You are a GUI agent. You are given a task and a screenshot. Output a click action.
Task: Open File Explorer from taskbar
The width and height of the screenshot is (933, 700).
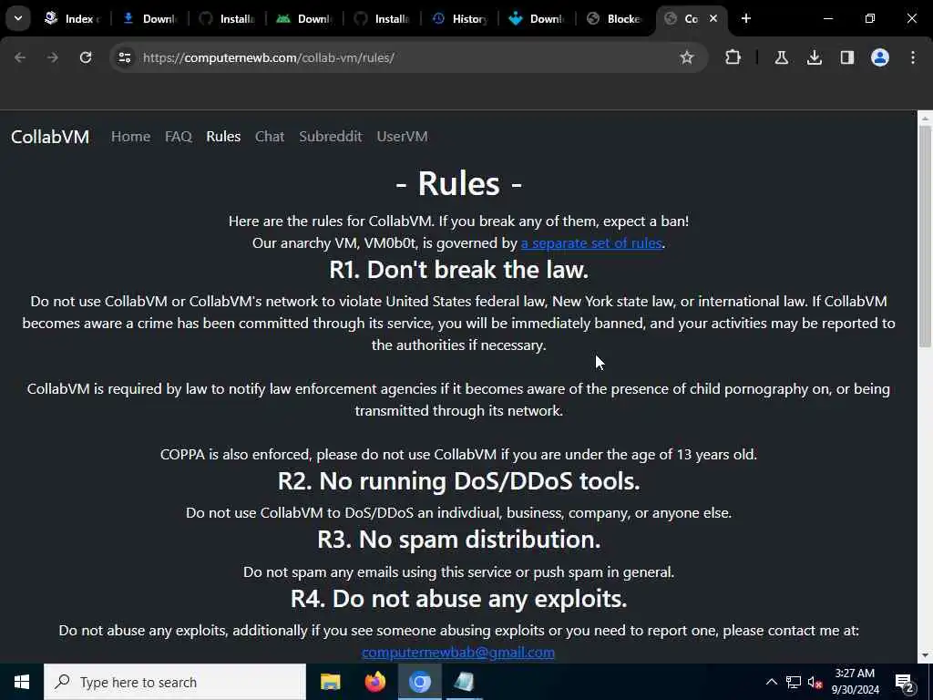coord(330,682)
